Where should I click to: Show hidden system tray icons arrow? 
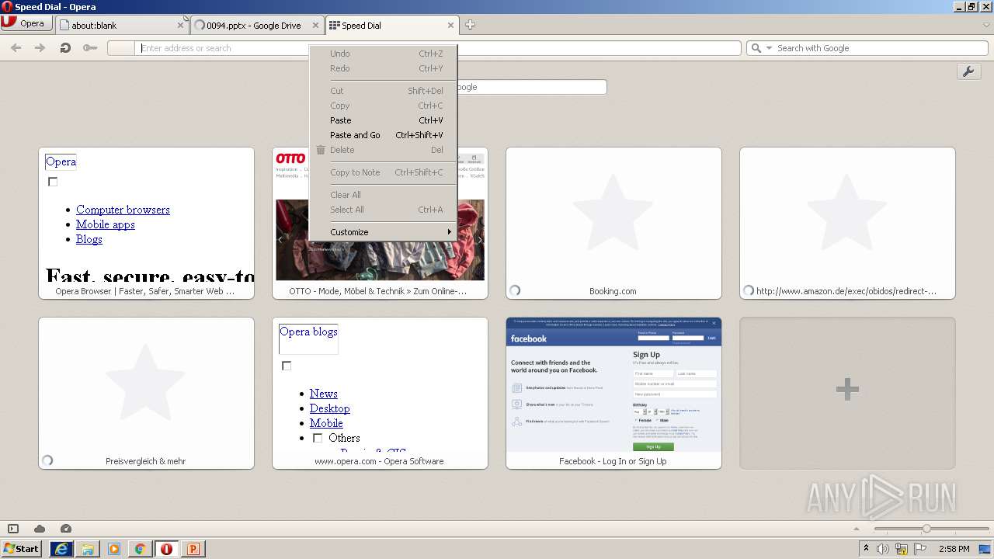867,549
